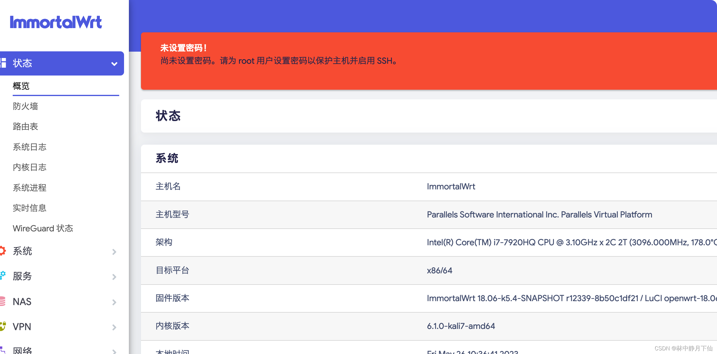
Task: Open WireGuard 状态 page
Action: pyautogui.click(x=43, y=228)
